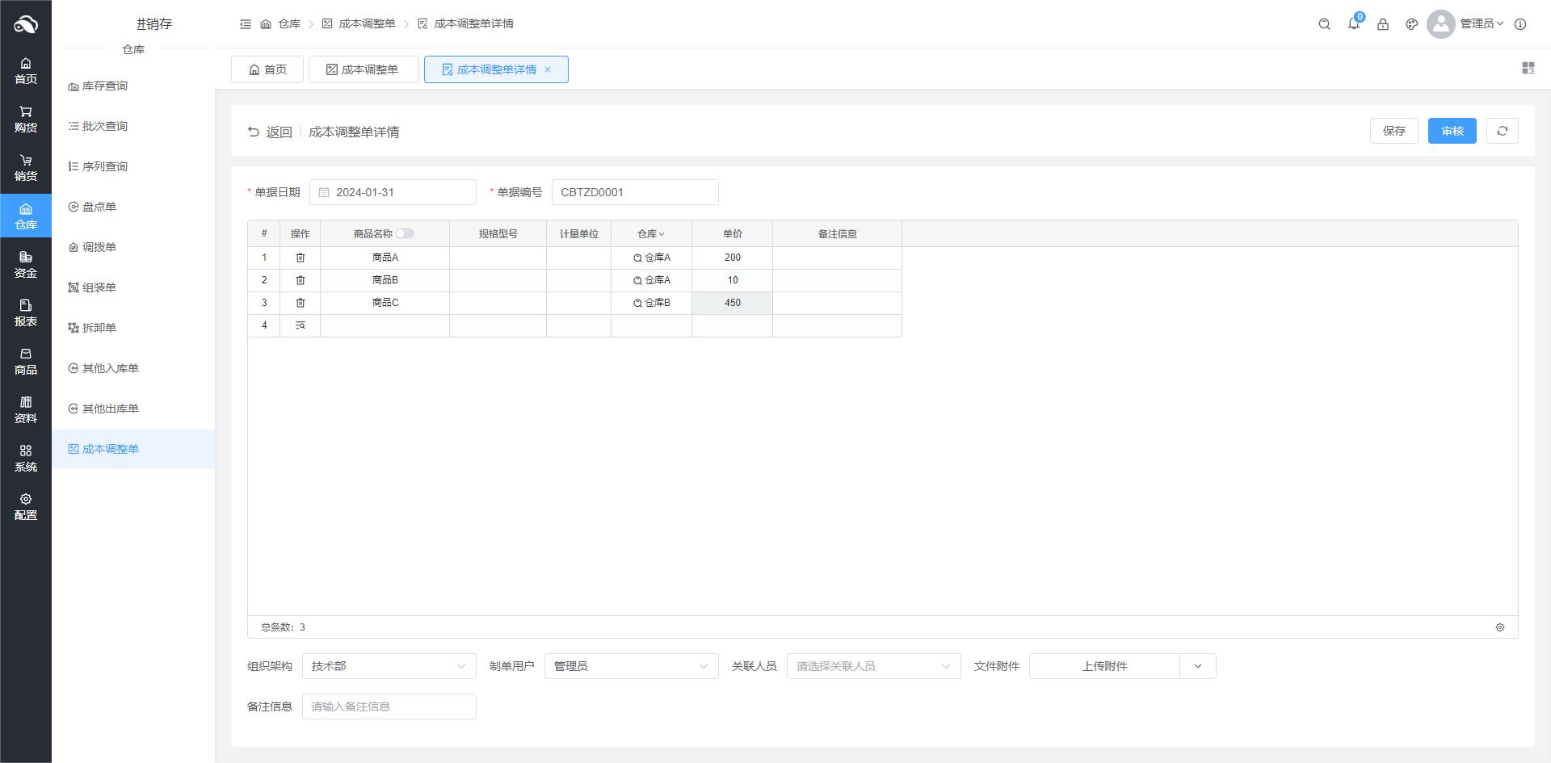Toggle the 商品名称 column switch
This screenshot has height=763, width=1551.
404,233
